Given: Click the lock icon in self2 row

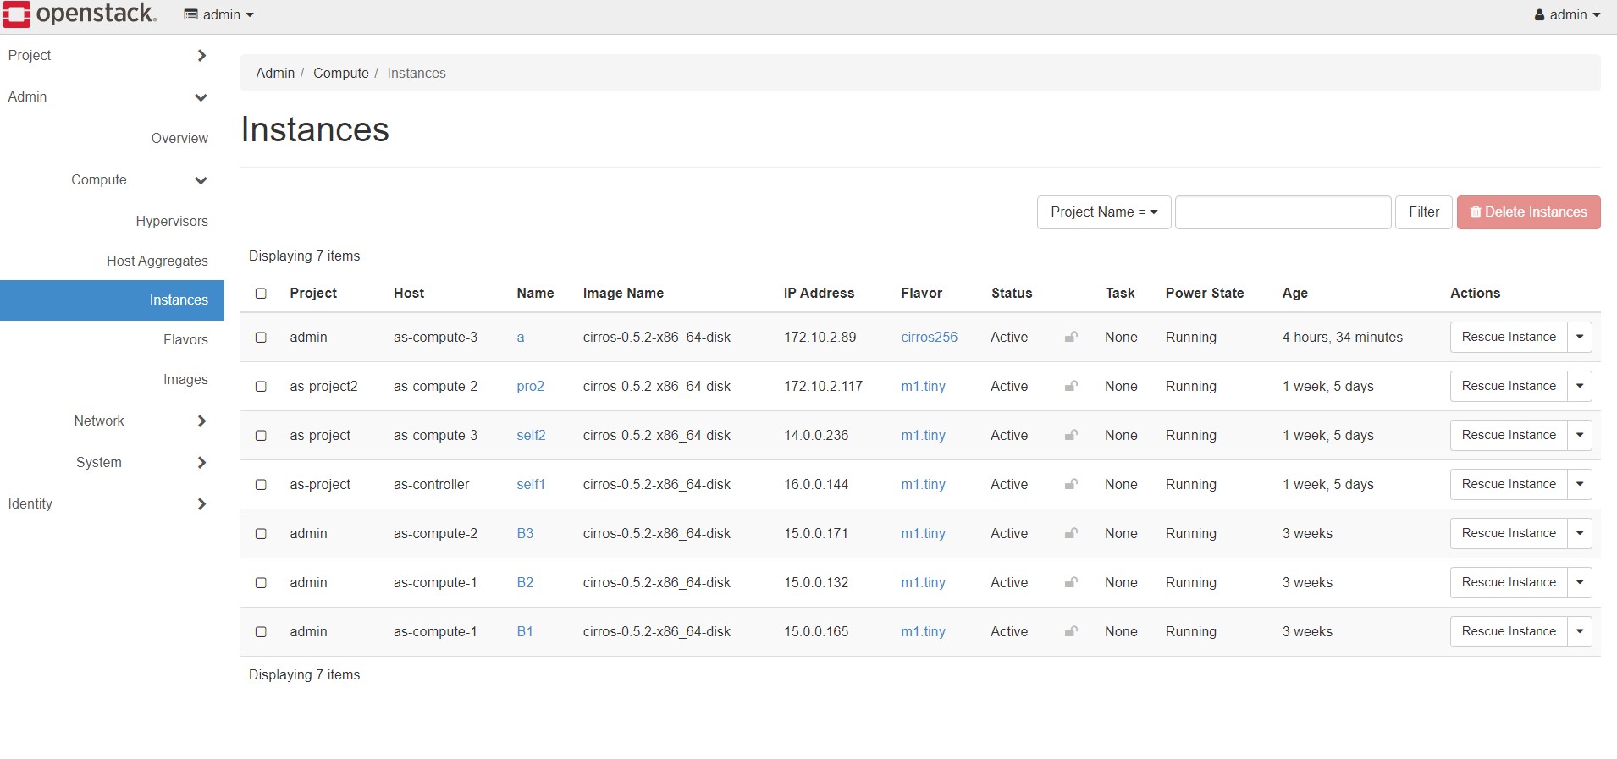Looking at the screenshot, I should (x=1071, y=436).
